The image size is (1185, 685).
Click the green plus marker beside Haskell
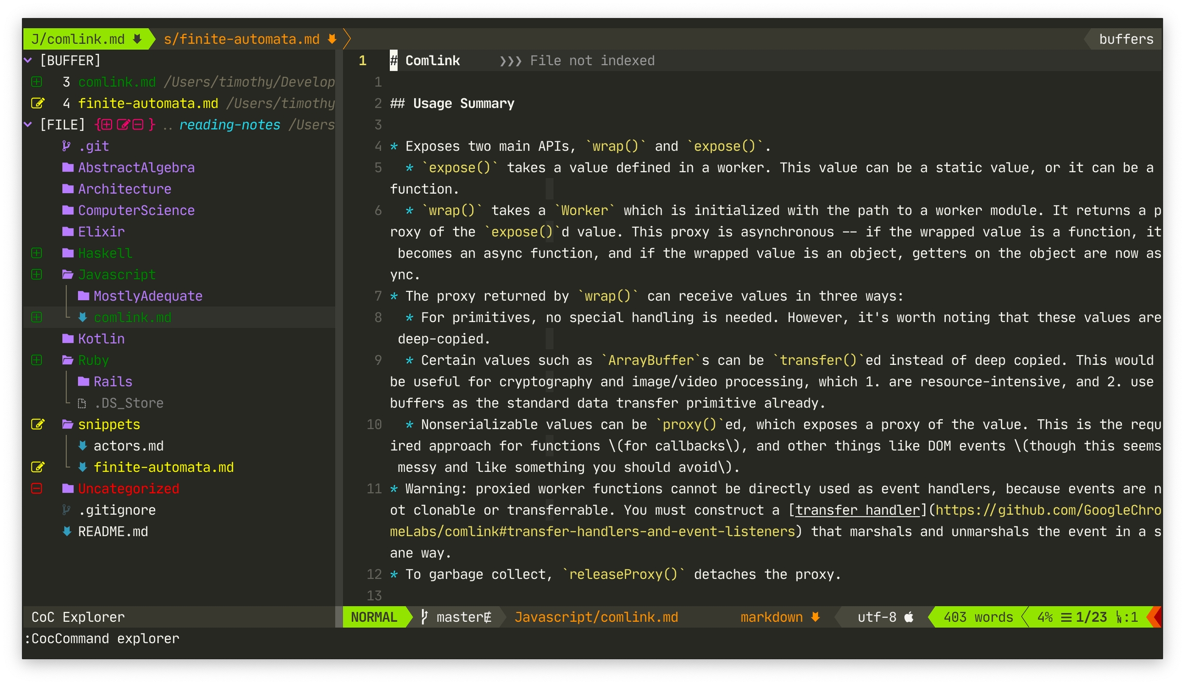37,253
